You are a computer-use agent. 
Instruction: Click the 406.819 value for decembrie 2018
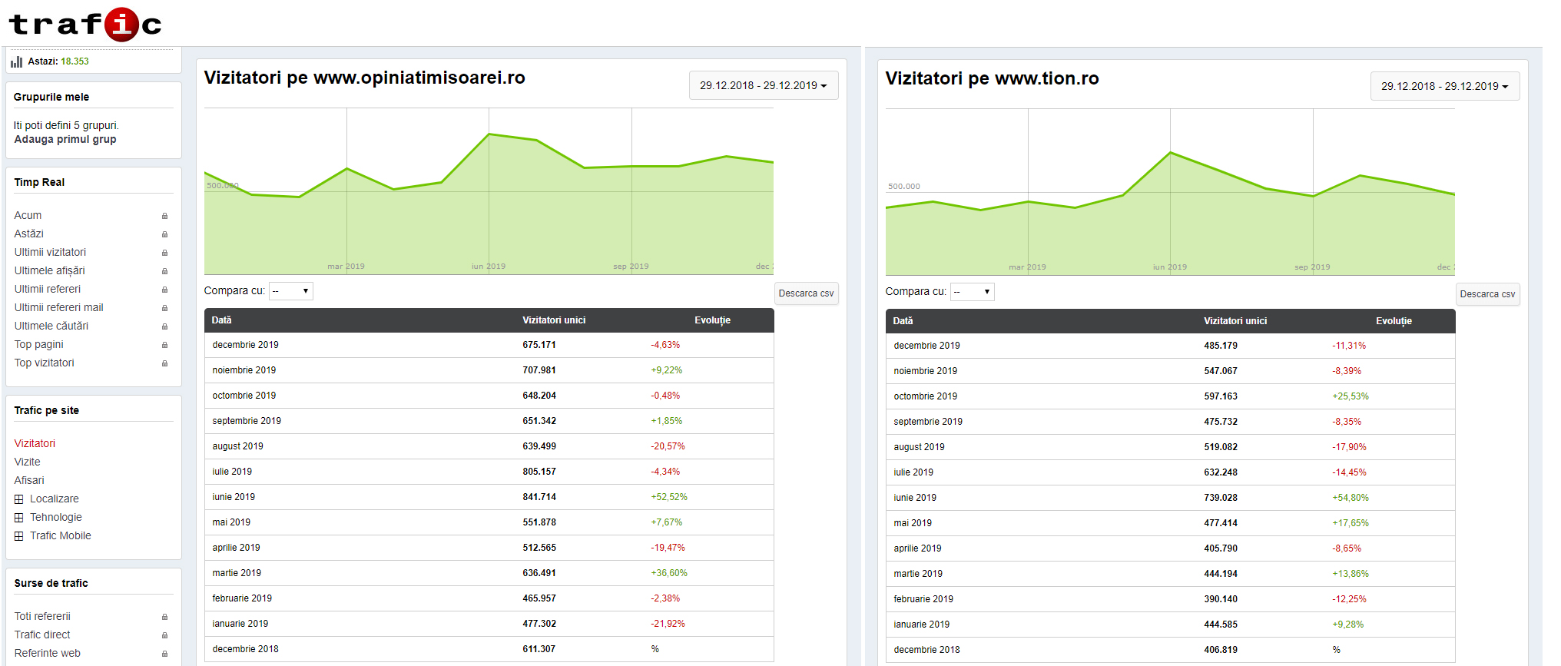[1221, 650]
